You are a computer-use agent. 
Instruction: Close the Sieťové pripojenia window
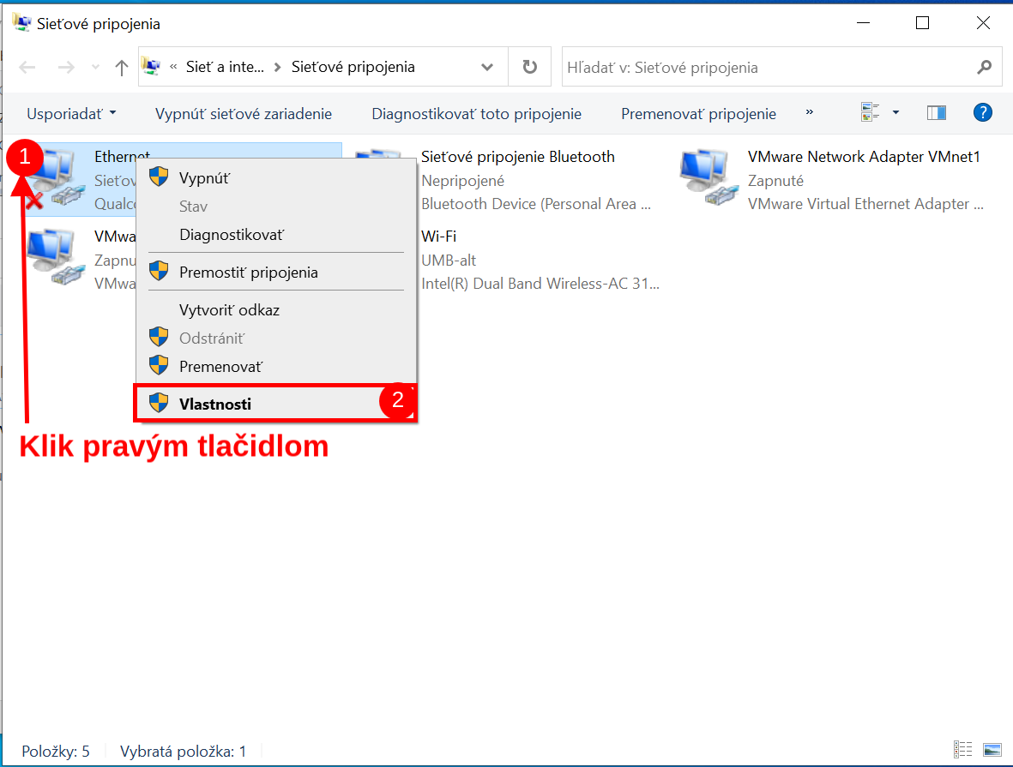pos(983,23)
